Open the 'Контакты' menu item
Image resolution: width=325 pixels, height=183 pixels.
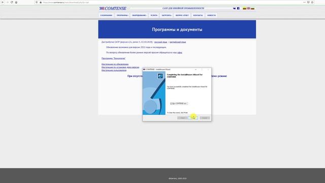point(198,15)
